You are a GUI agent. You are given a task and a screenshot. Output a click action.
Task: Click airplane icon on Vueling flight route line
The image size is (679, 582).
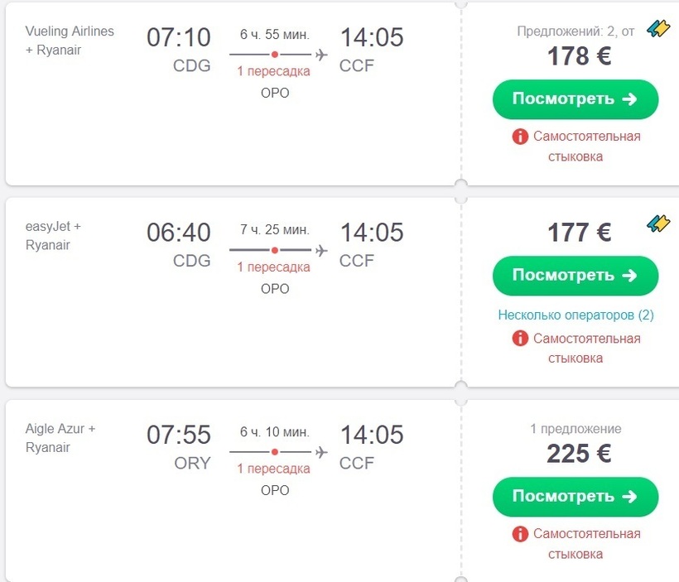[x=321, y=55]
